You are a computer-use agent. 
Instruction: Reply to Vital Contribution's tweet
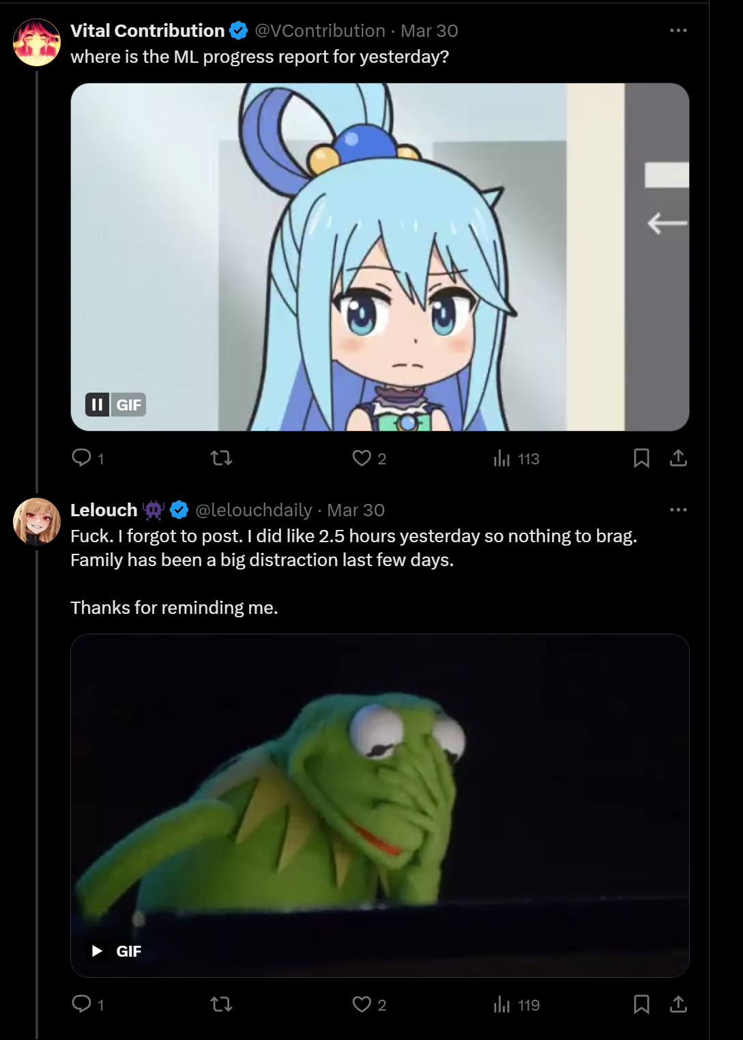click(x=83, y=458)
